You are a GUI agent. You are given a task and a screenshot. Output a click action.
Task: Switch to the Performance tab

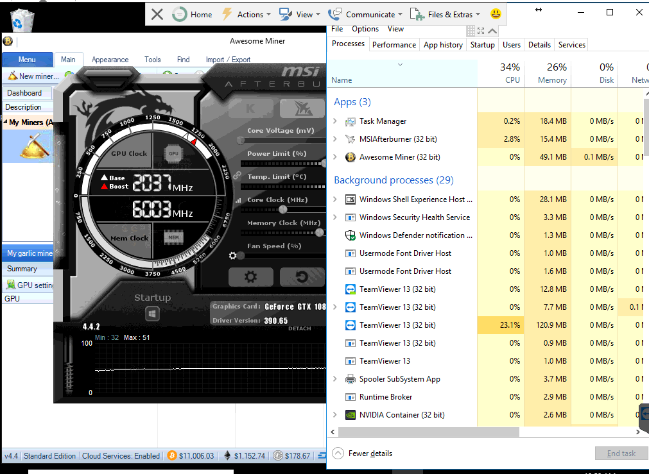394,45
